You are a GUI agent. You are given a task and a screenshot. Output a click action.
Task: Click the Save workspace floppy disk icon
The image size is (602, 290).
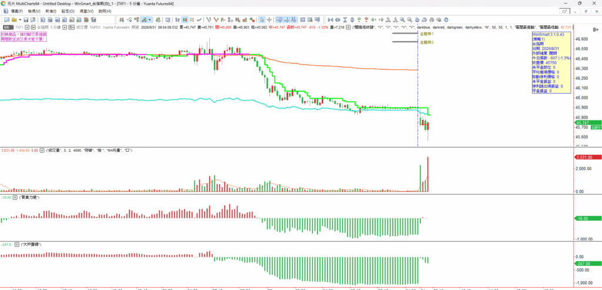26,19
